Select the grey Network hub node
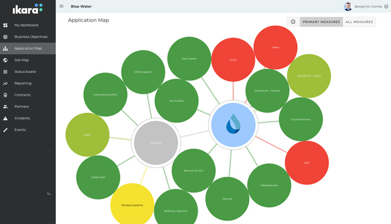The height and width of the screenshot is (224, 391). tap(156, 143)
